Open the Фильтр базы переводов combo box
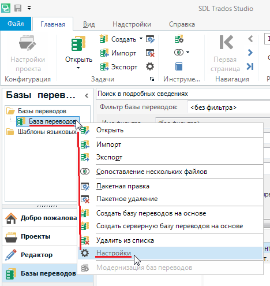 [228, 107]
